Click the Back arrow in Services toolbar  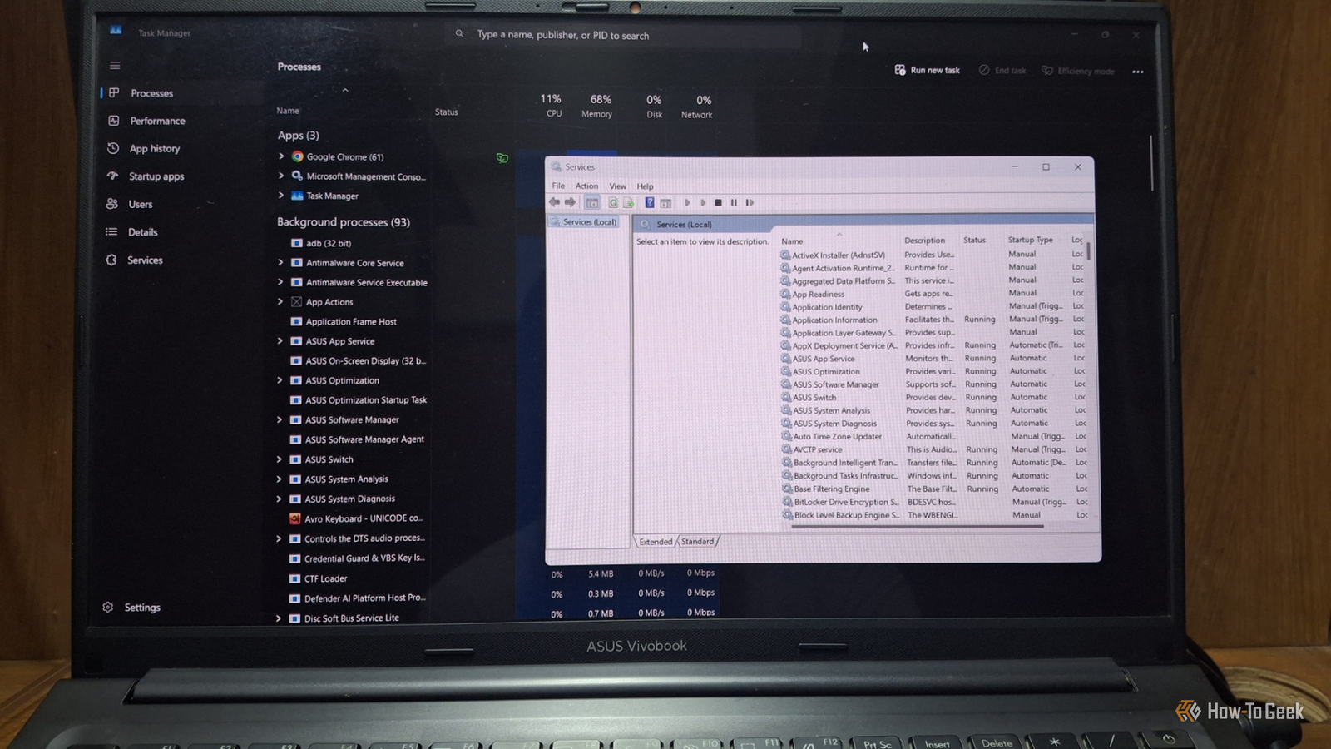point(554,202)
